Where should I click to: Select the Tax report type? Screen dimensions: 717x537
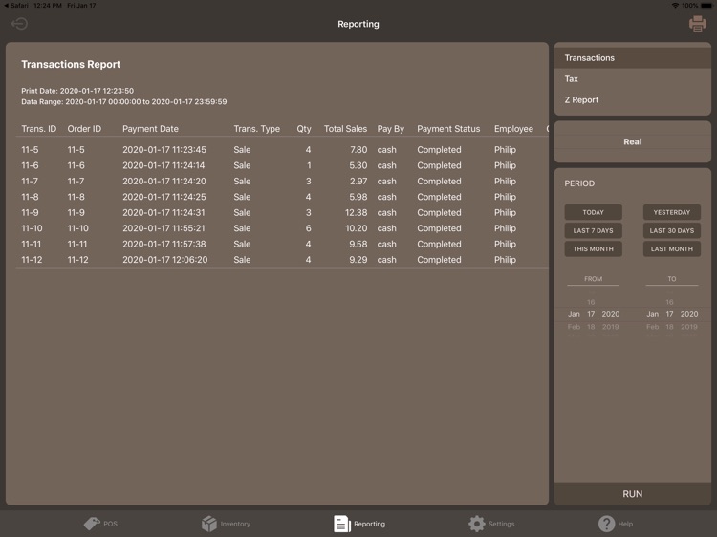pyautogui.click(x=633, y=79)
